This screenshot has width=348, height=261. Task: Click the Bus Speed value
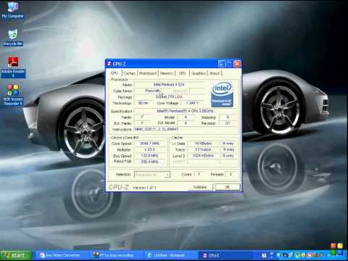pyautogui.click(x=149, y=156)
